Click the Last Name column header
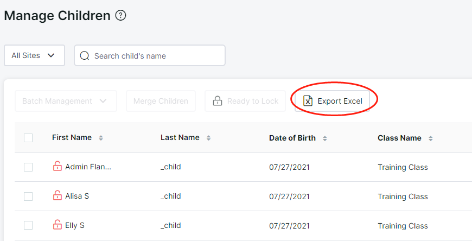The width and height of the screenshot is (472, 241). coord(180,137)
